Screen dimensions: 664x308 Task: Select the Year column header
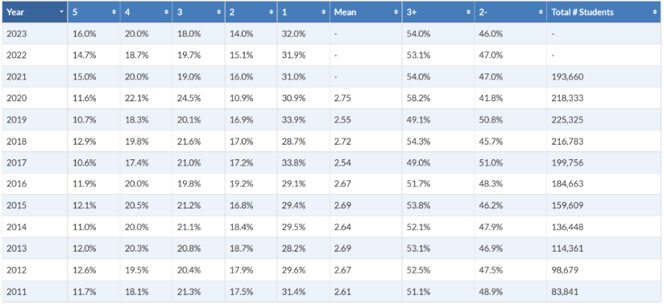(35, 12)
